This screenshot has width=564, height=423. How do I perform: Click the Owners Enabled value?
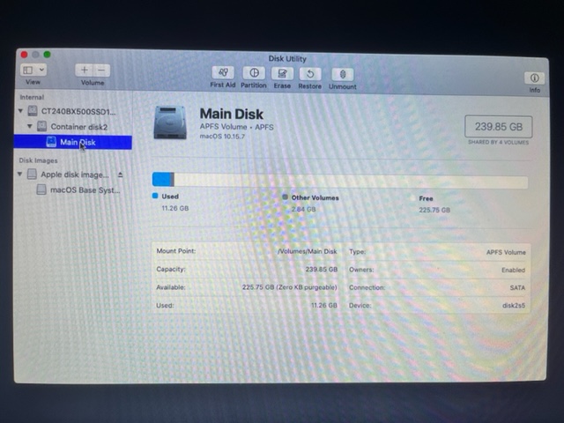[x=513, y=271]
